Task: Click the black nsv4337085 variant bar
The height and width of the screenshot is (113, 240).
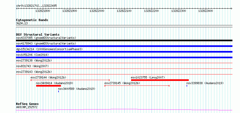Action: coord(124,40)
